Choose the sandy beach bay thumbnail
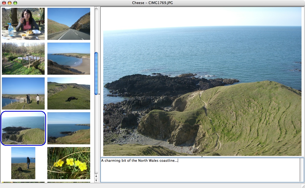Image resolution: width=305 pixels, height=188 pixels. pyautogui.click(x=69, y=59)
